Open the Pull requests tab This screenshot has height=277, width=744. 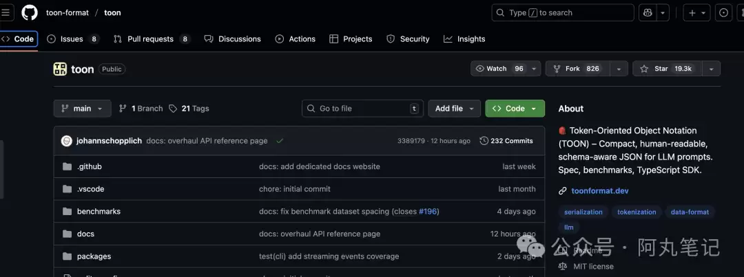click(x=150, y=39)
